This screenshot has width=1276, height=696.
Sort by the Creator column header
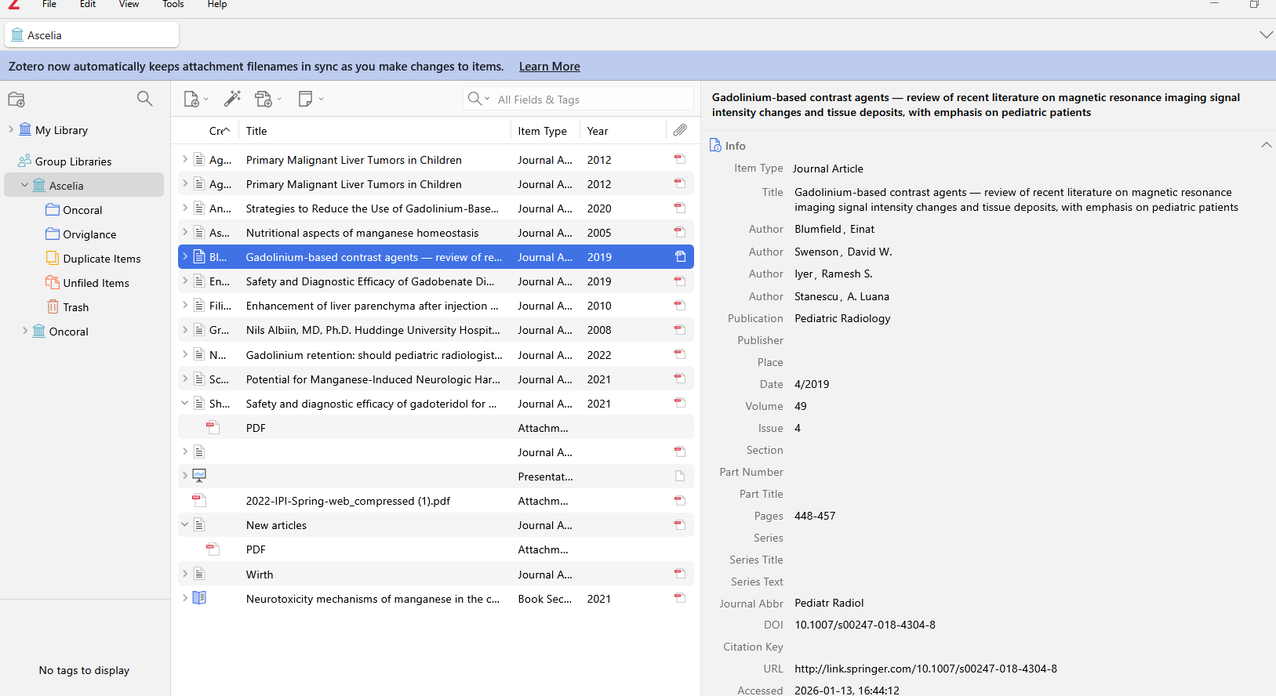[x=220, y=131]
